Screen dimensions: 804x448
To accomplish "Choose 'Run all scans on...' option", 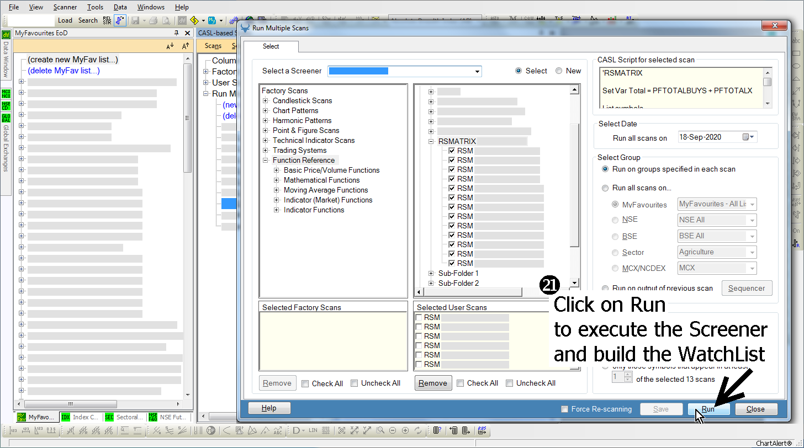I will pyautogui.click(x=605, y=188).
